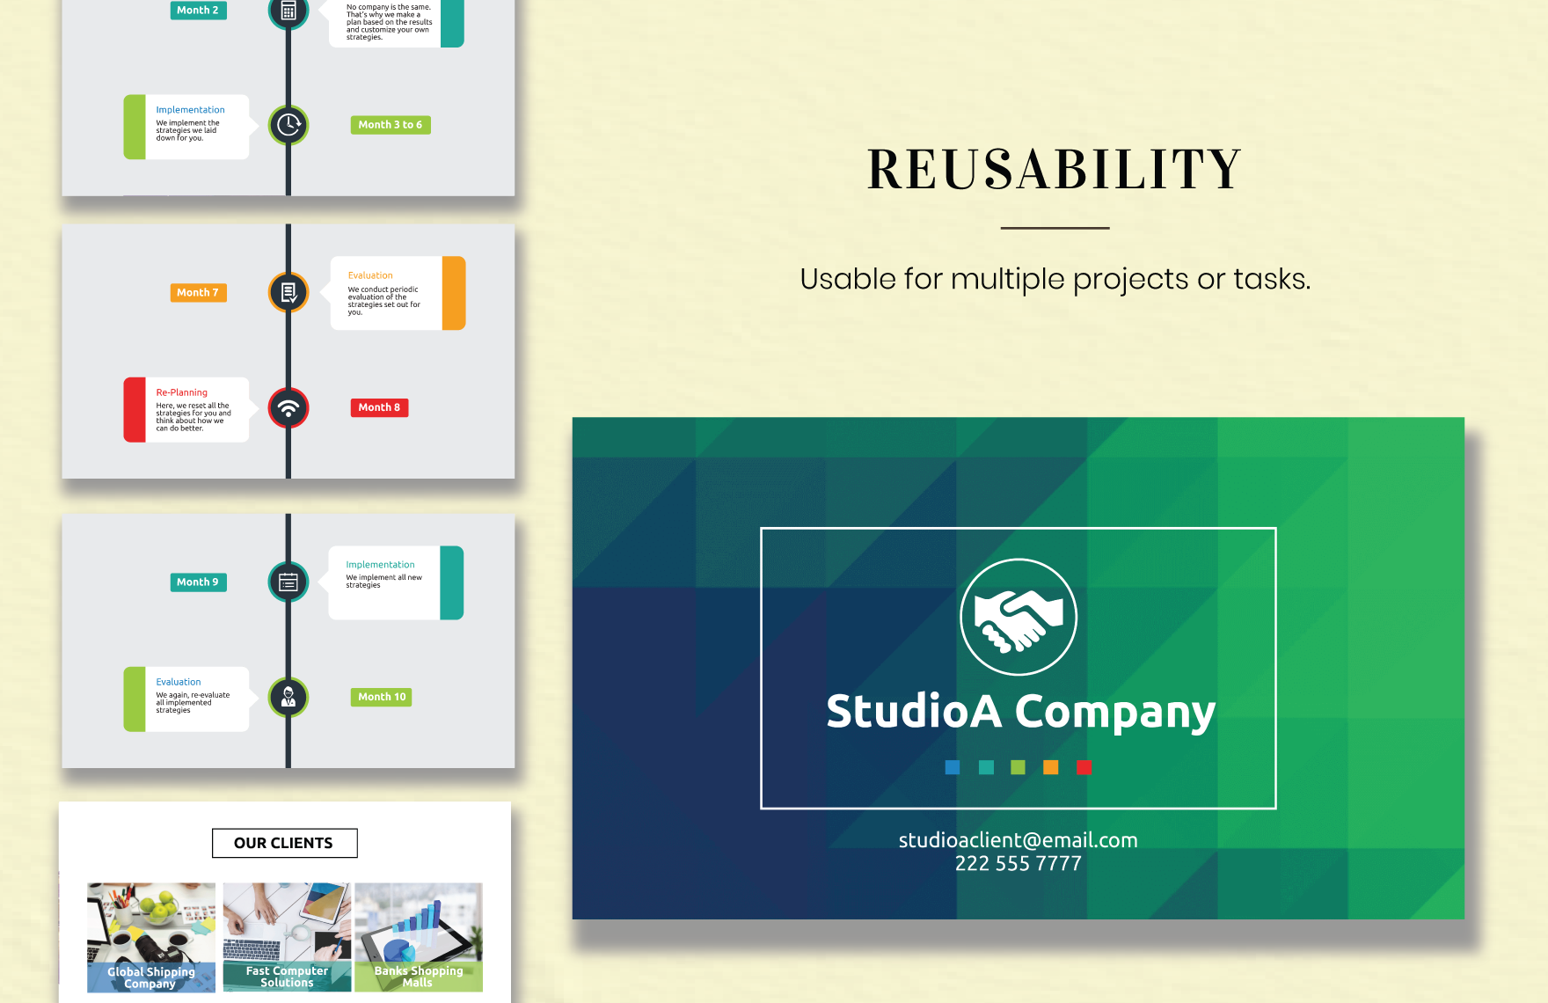
Task: Open the Global Shipping Company thumbnail
Action: coord(150,937)
